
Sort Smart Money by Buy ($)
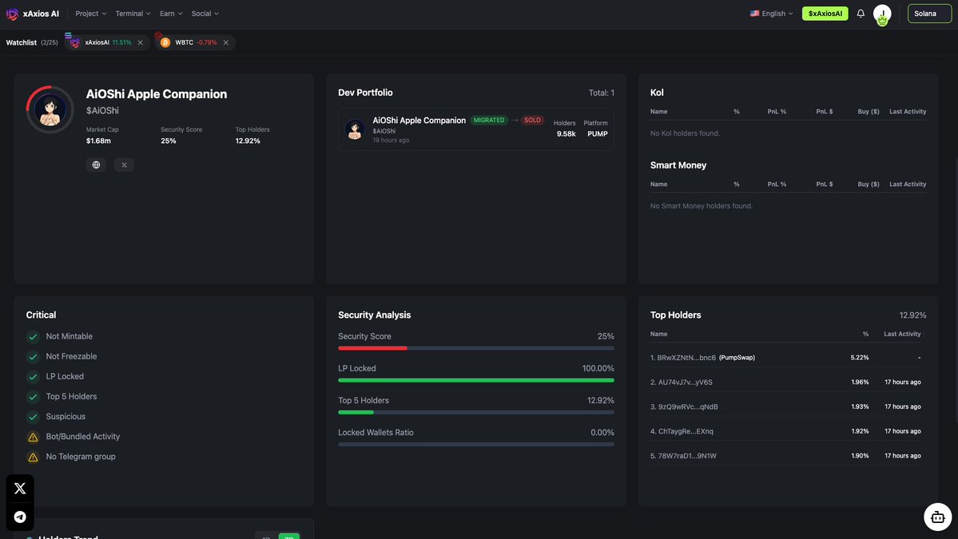(x=869, y=184)
